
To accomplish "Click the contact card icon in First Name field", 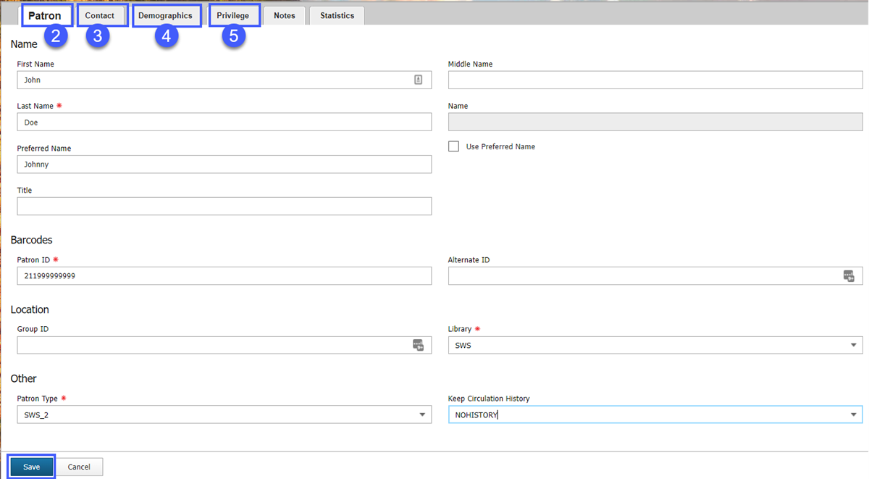I will coord(418,80).
